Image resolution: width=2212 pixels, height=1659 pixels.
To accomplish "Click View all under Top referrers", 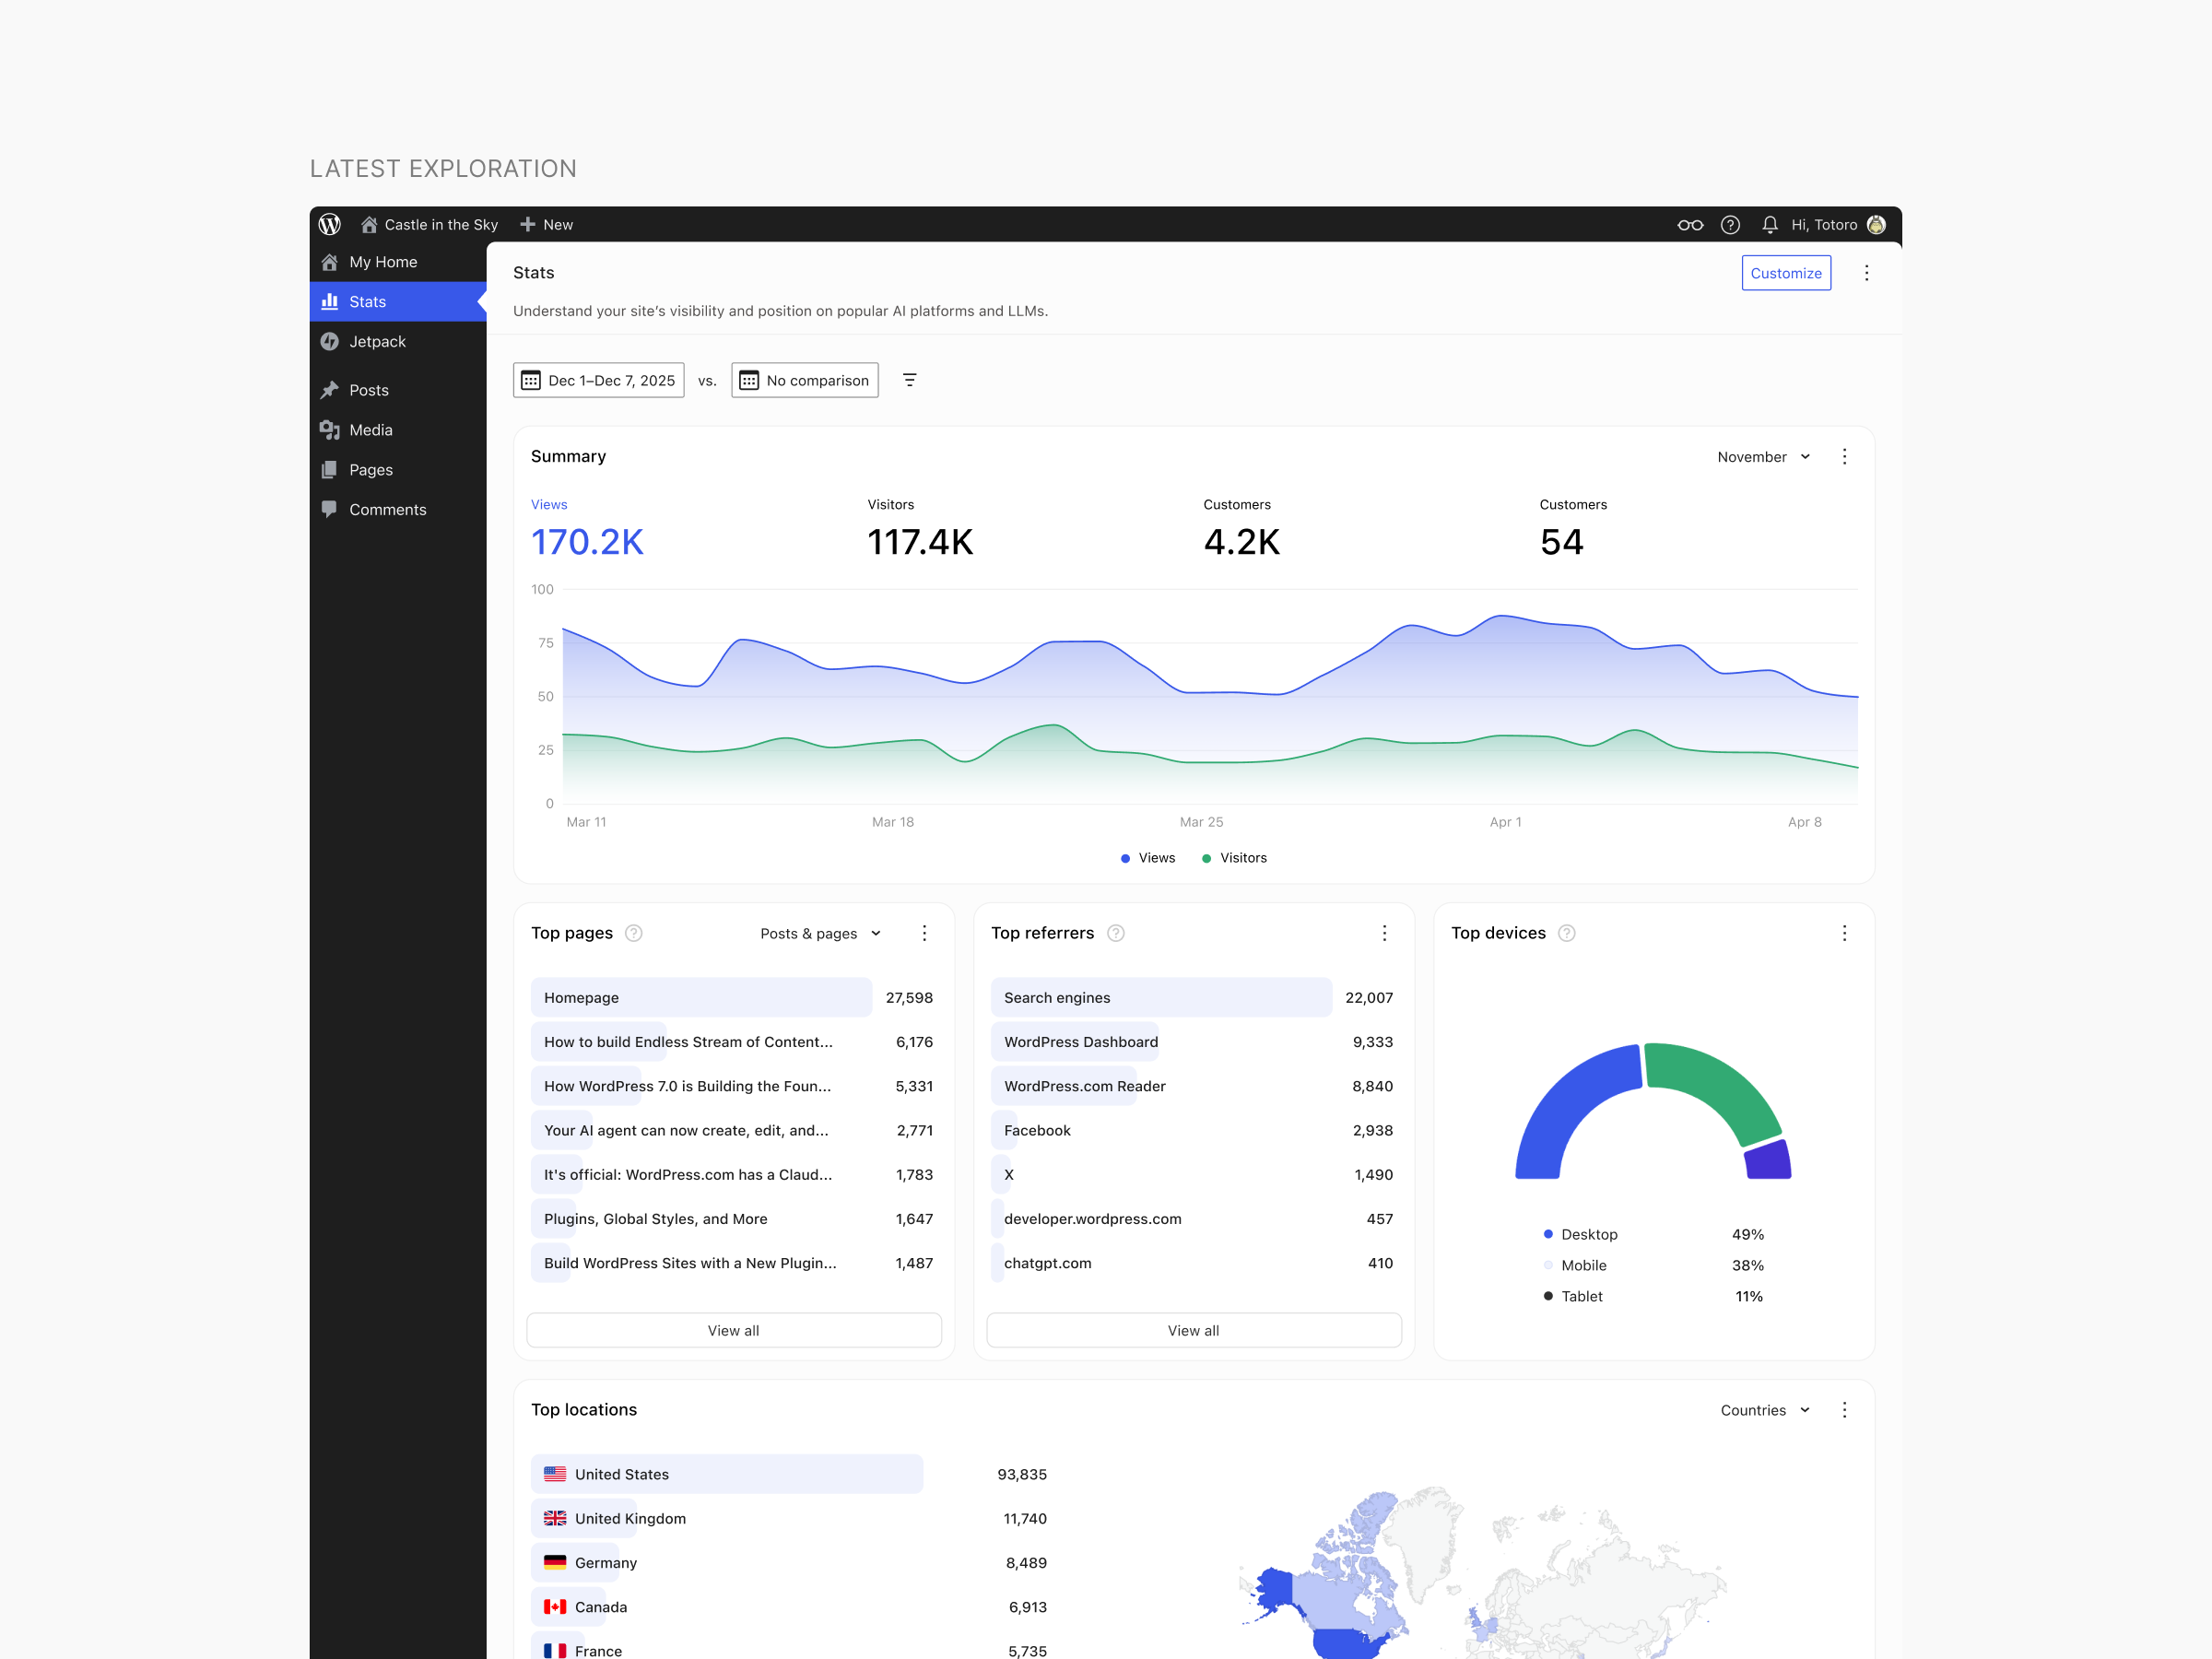I will coord(1193,1330).
